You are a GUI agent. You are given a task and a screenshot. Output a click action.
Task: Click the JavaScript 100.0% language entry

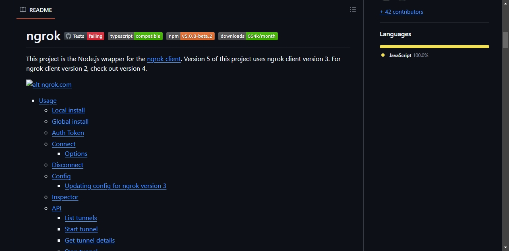(405, 55)
